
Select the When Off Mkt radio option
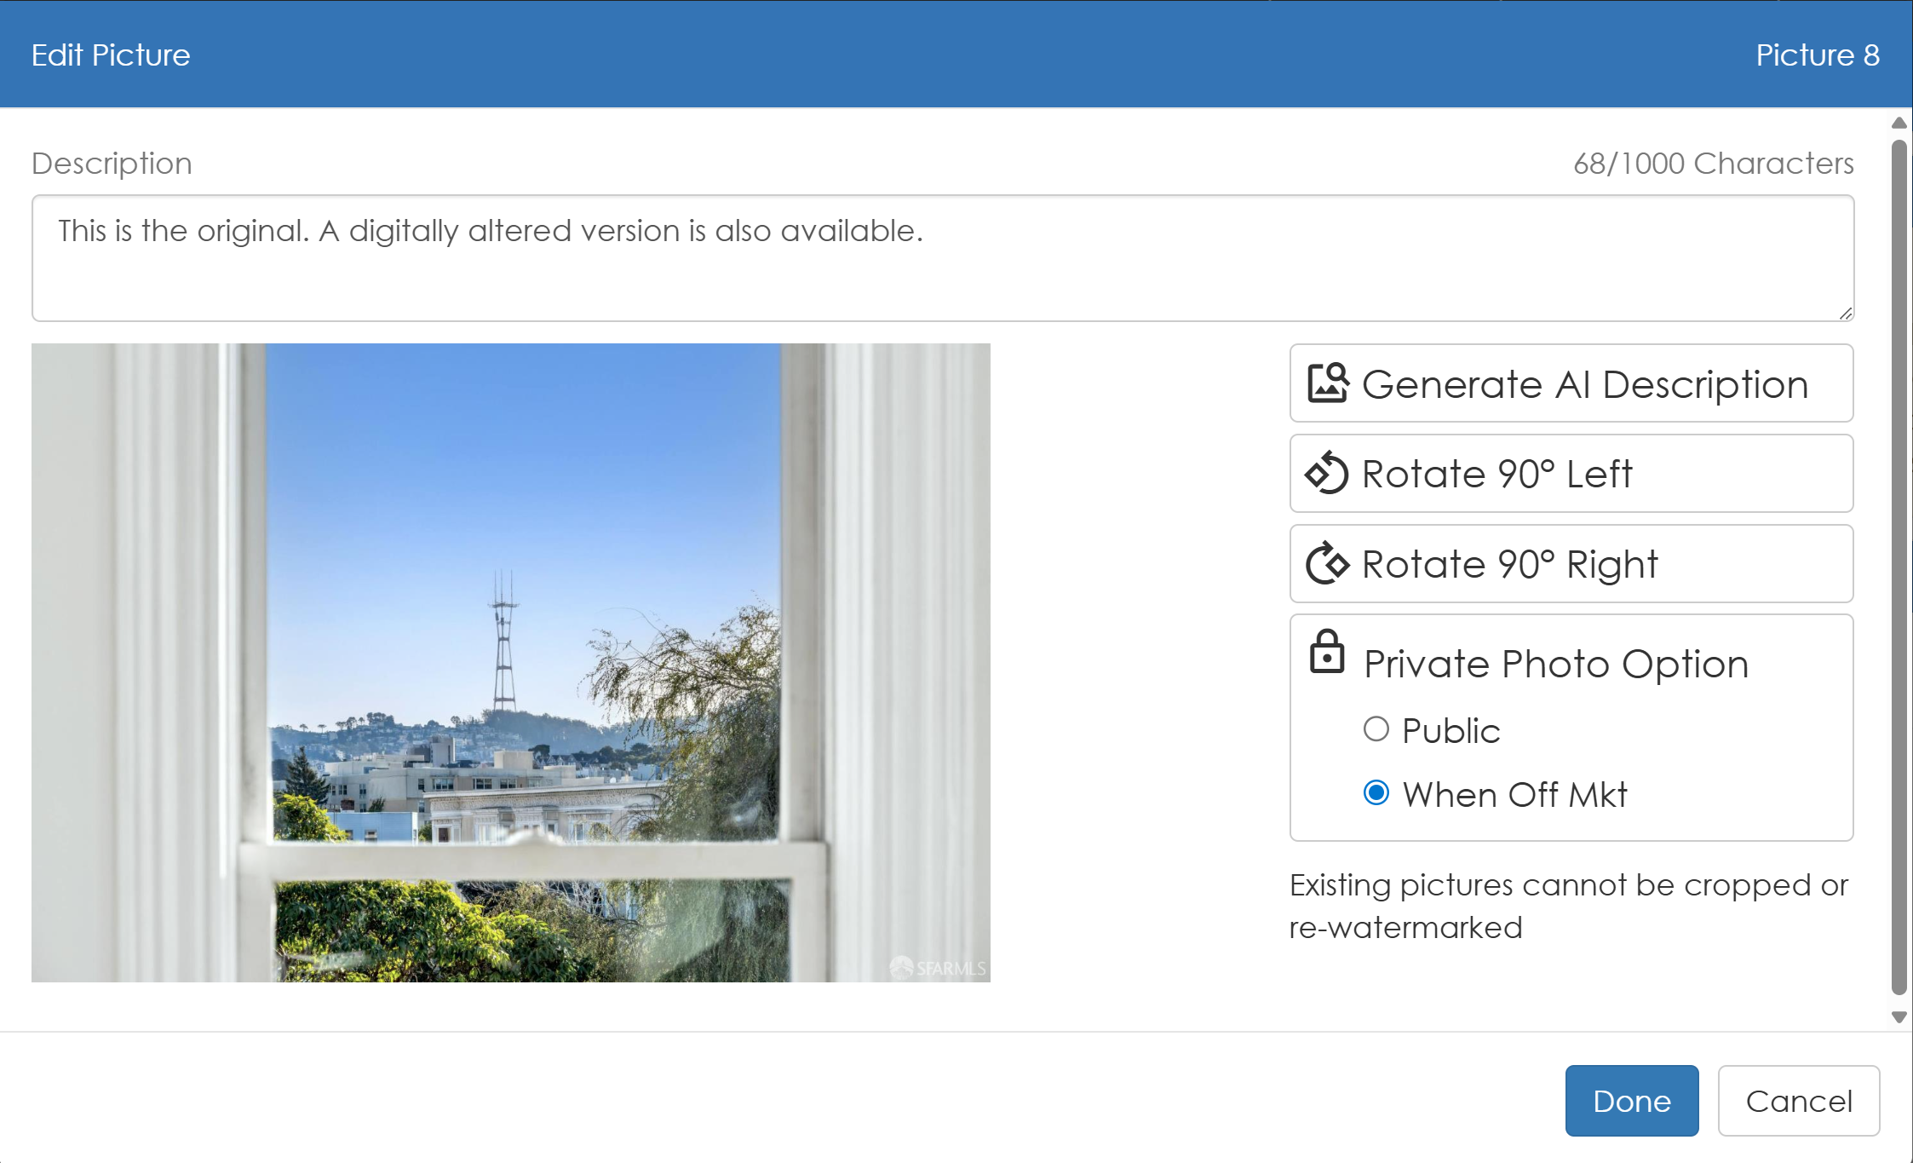tap(1376, 793)
